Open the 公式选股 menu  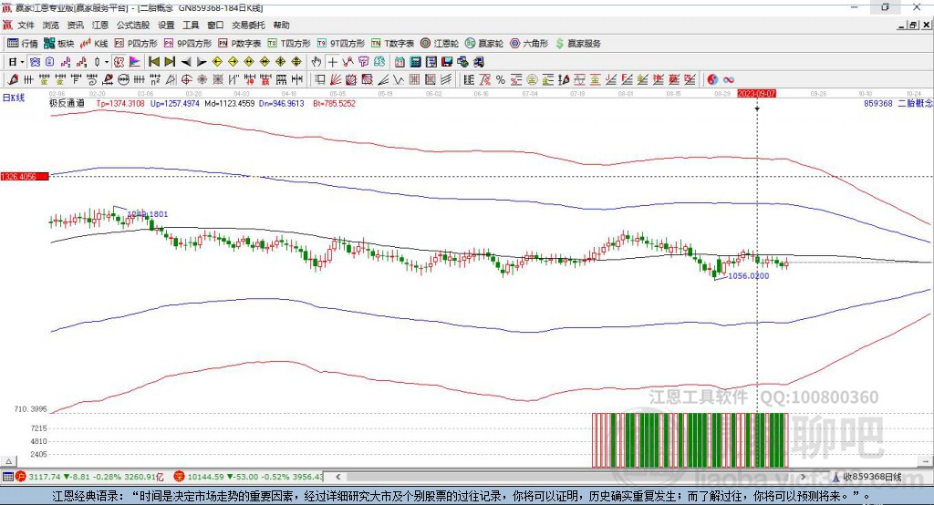tap(133, 26)
